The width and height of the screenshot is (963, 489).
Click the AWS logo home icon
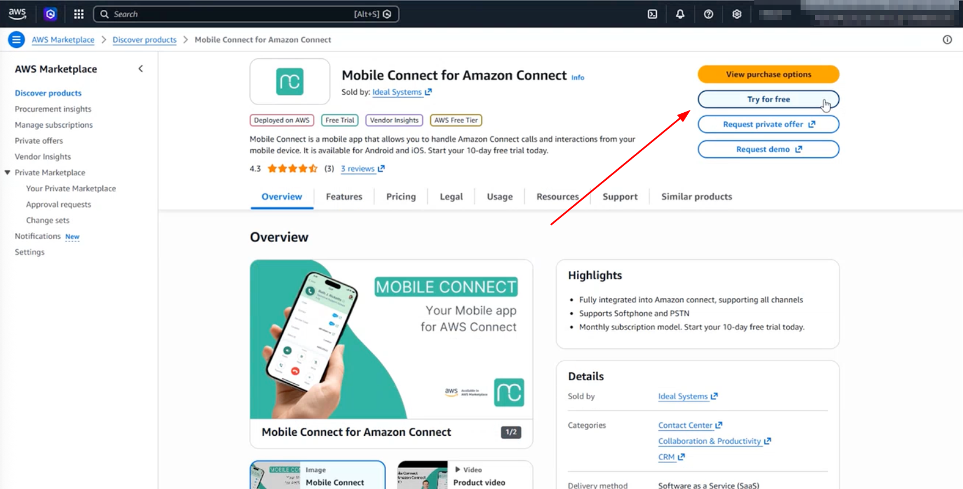point(17,14)
